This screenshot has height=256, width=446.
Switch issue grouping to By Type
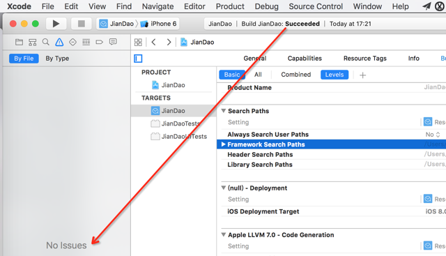(57, 59)
